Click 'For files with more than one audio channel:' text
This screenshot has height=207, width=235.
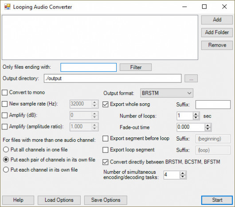point(49,140)
